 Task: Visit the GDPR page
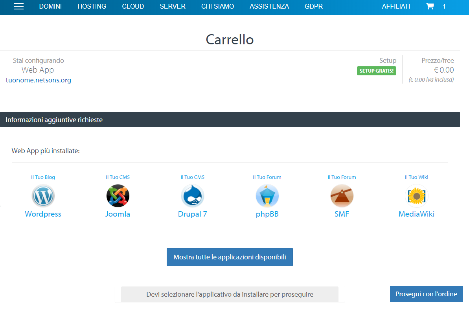click(x=314, y=7)
